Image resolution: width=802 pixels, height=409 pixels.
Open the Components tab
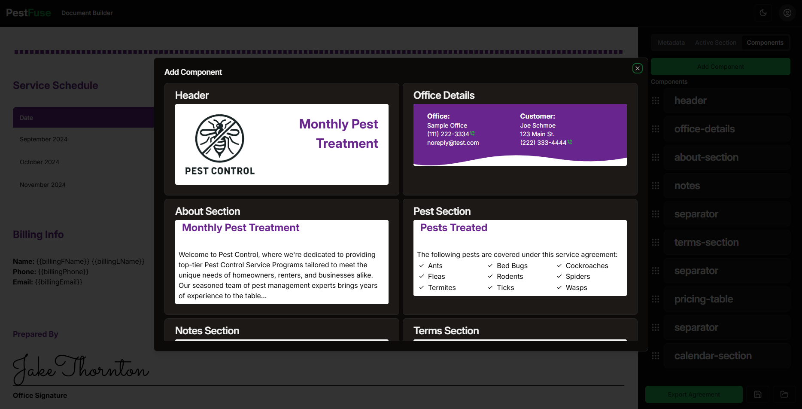tap(765, 43)
